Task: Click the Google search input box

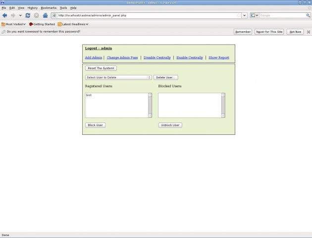Action: point(283,15)
